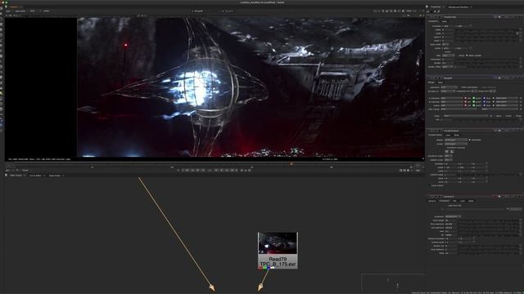The image size is (524, 294).
Task: Toggle the black outside checkbox
Action: 468,56
